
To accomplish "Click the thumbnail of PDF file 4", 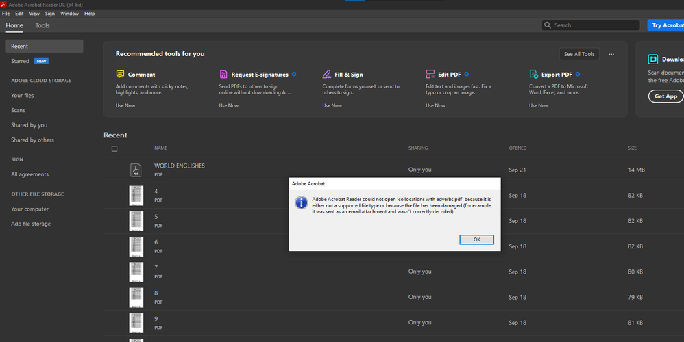I will pos(136,196).
